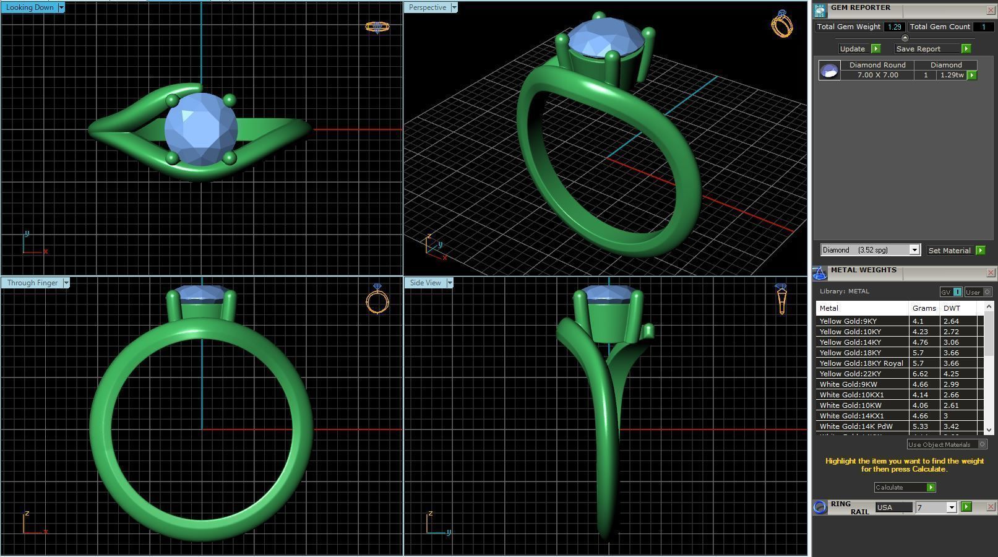Select the White Gold:14K PdW row
This screenshot has width=998, height=557.
(x=899, y=426)
